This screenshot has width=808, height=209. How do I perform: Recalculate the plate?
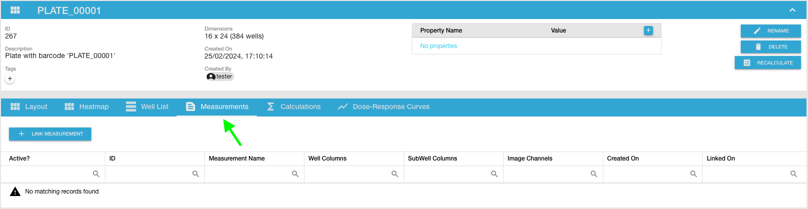768,63
